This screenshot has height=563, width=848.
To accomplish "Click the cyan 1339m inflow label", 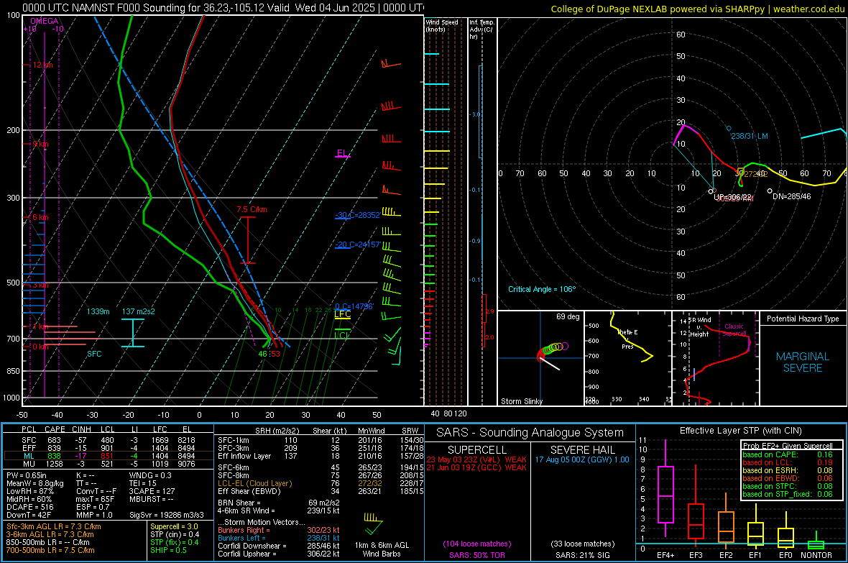I will pyautogui.click(x=98, y=312).
